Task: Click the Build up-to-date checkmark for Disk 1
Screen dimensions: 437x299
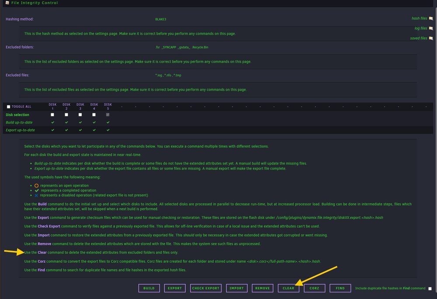Action: click(53, 123)
